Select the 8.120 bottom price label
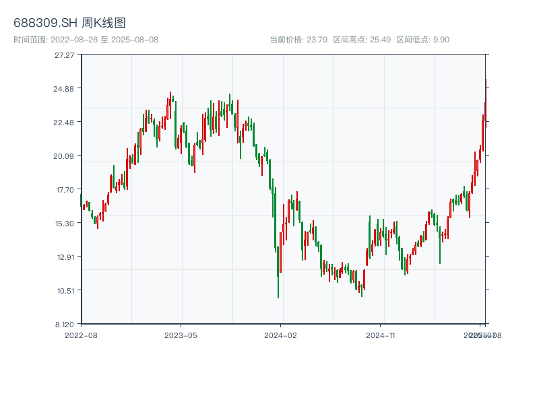Screen dimensions: 539x404 [65, 325]
